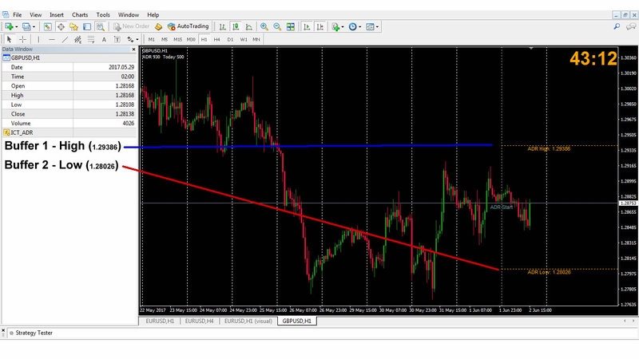639x359 pixels.
Task: Toggle the Terminal window icon
Action: (x=87, y=26)
